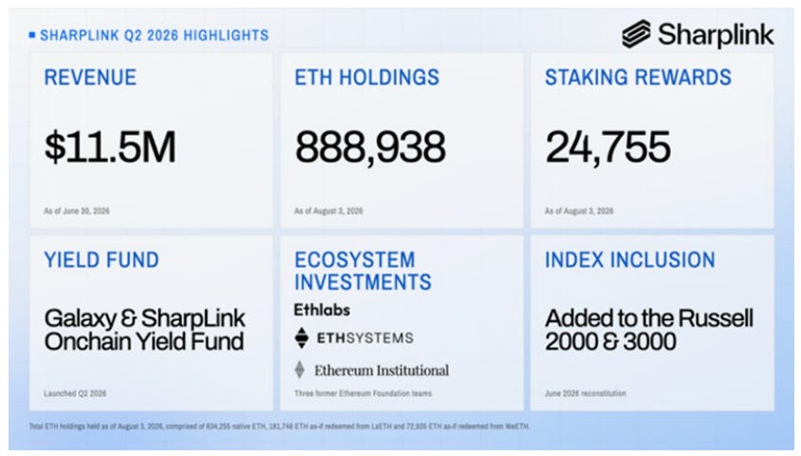This screenshot has width=801, height=456.
Task: Select the INDEX INCLUSION heading
Action: 630,260
